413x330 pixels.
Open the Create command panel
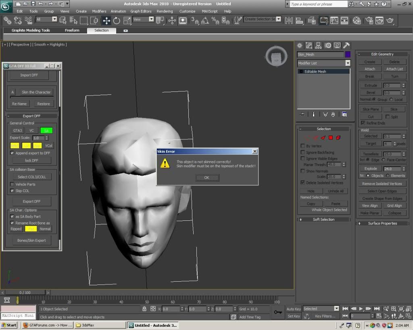300,46
